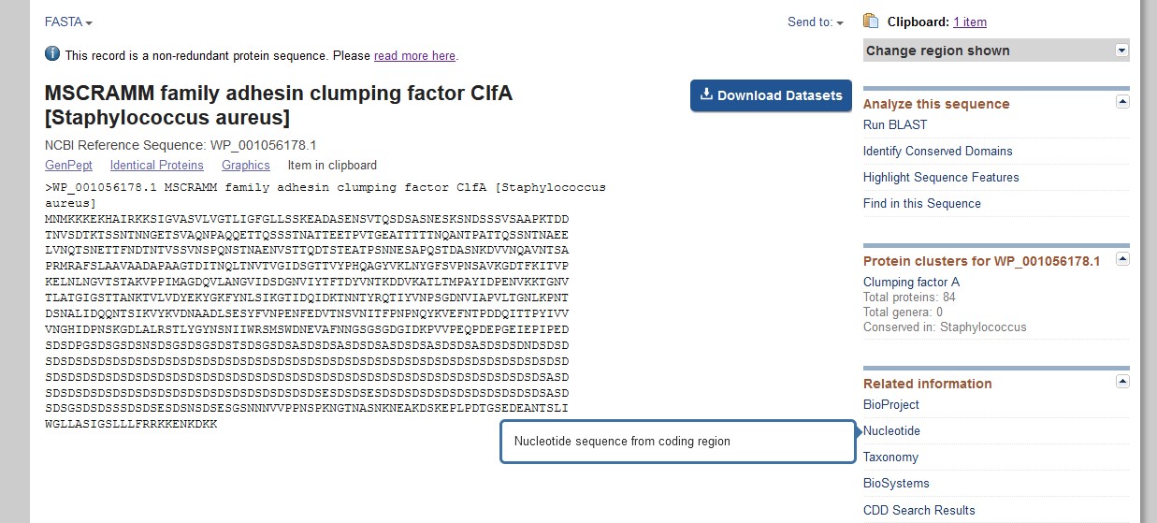This screenshot has height=523, width=1157.
Task: Collapse the Related information section
Action: pyautogui.click(x=1122, y=382)
